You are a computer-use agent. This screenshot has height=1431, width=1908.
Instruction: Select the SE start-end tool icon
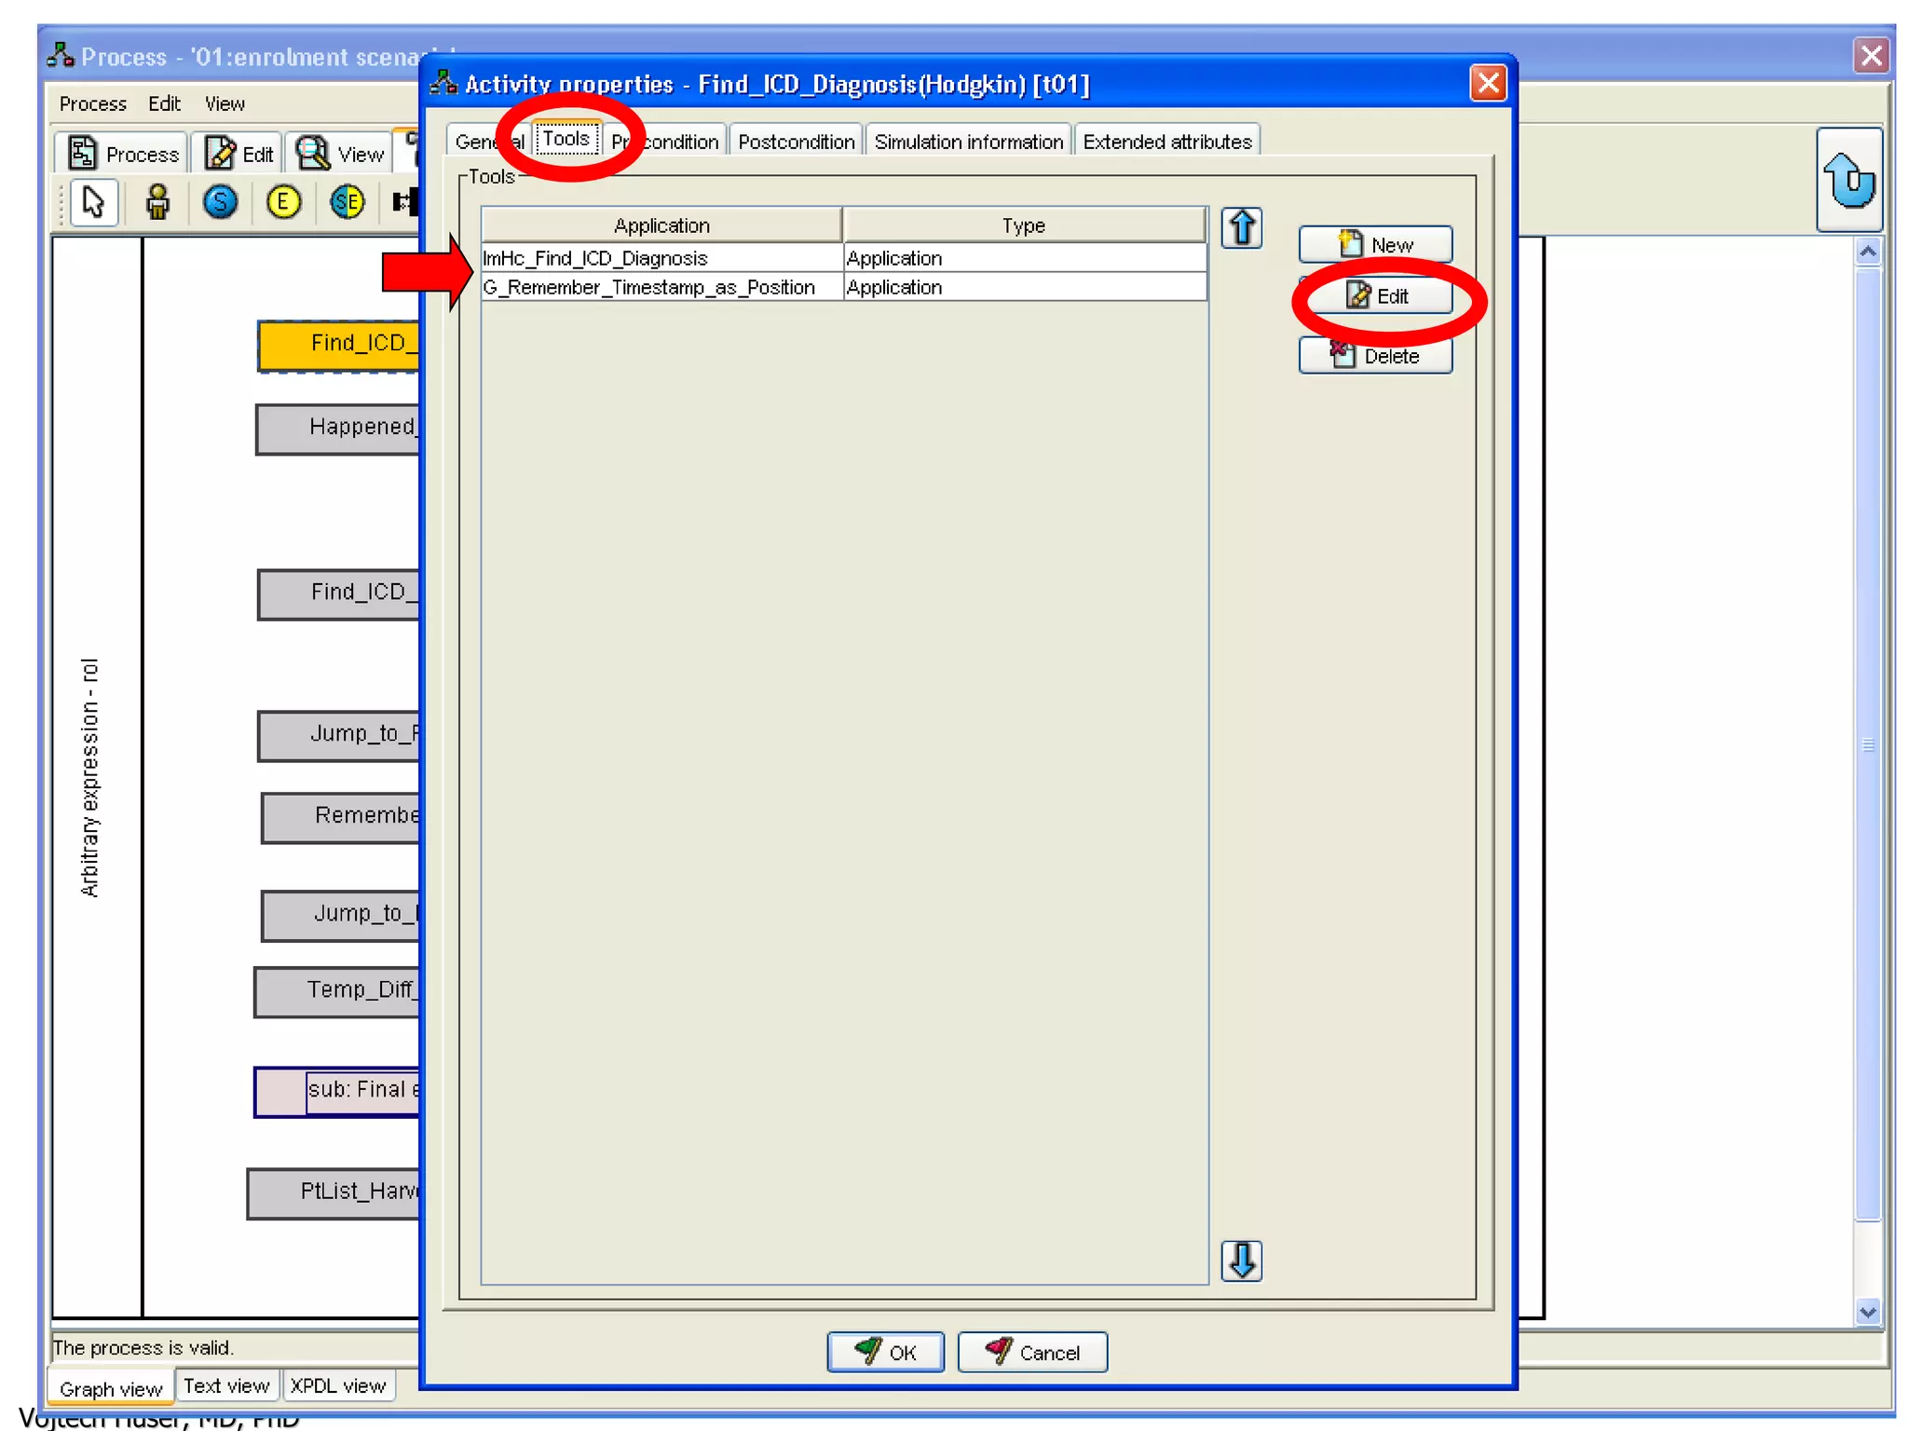tap(348, 202)
